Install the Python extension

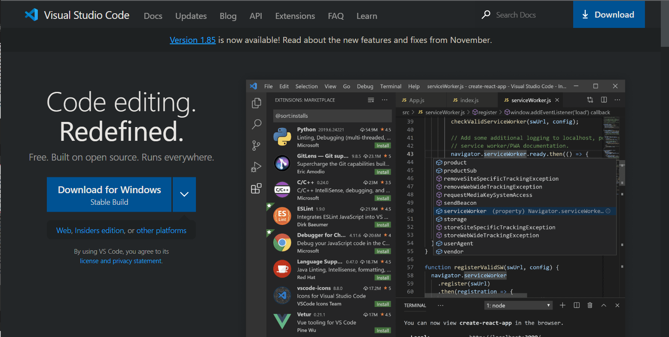click(x=382, y=146)
